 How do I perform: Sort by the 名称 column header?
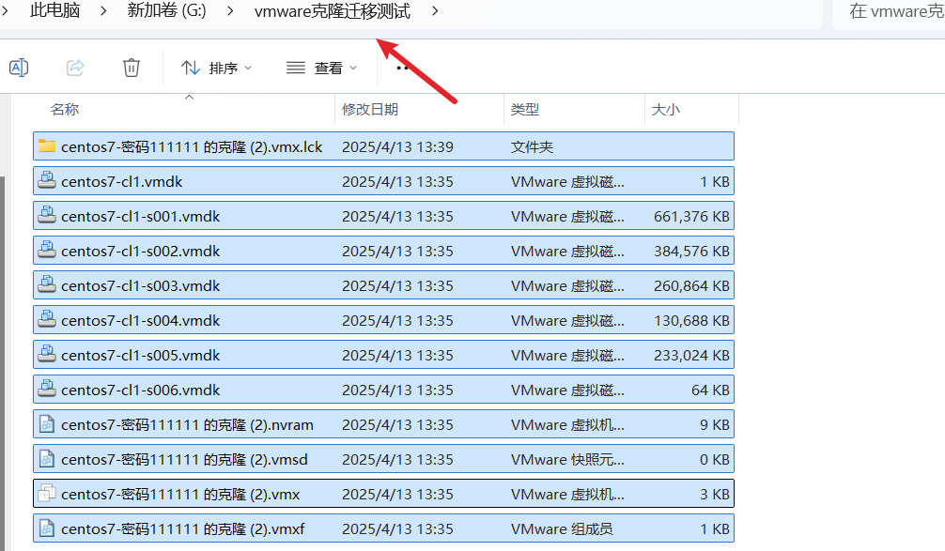(x=65, y=109)
